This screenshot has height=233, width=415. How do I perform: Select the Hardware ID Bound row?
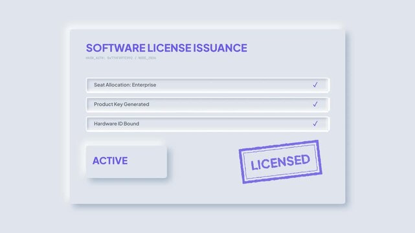pyautogui.click(x=207, y=124)
